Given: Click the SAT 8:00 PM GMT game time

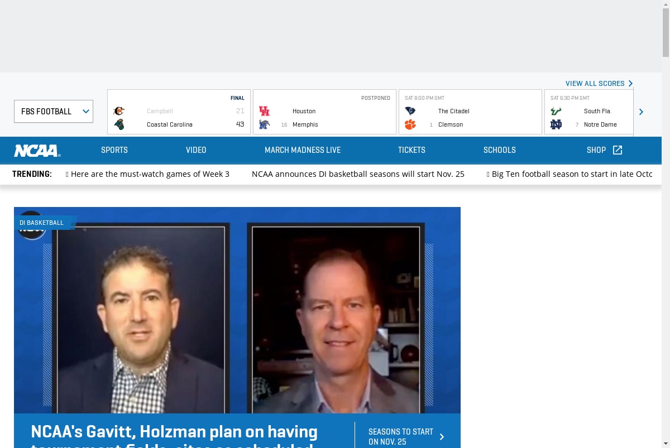Looking at the screenshot, I should pos(424,98).
